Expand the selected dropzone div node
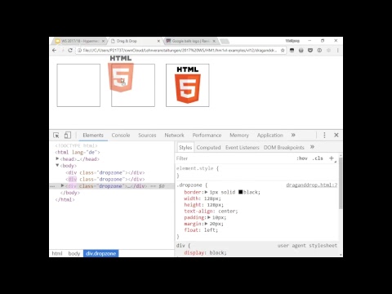This screenshot has width=392, height=294. [62, 185]
